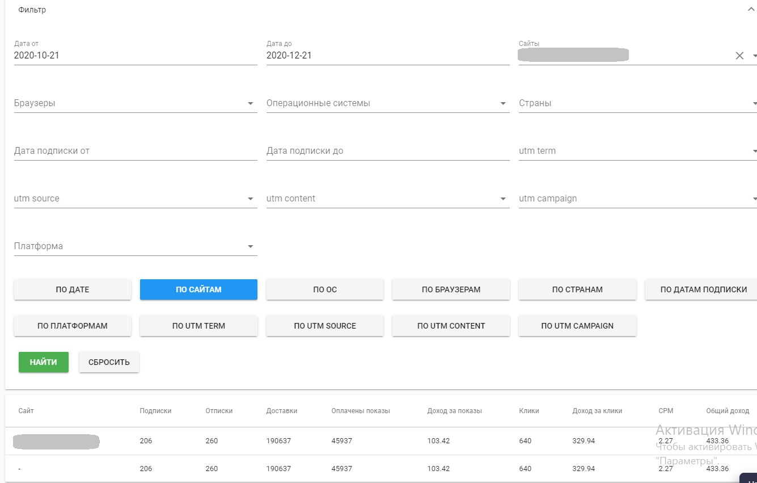Group results ПО СТРАНАМ
Viewport: 757px width, 483px height.
(x=577, y=289)
